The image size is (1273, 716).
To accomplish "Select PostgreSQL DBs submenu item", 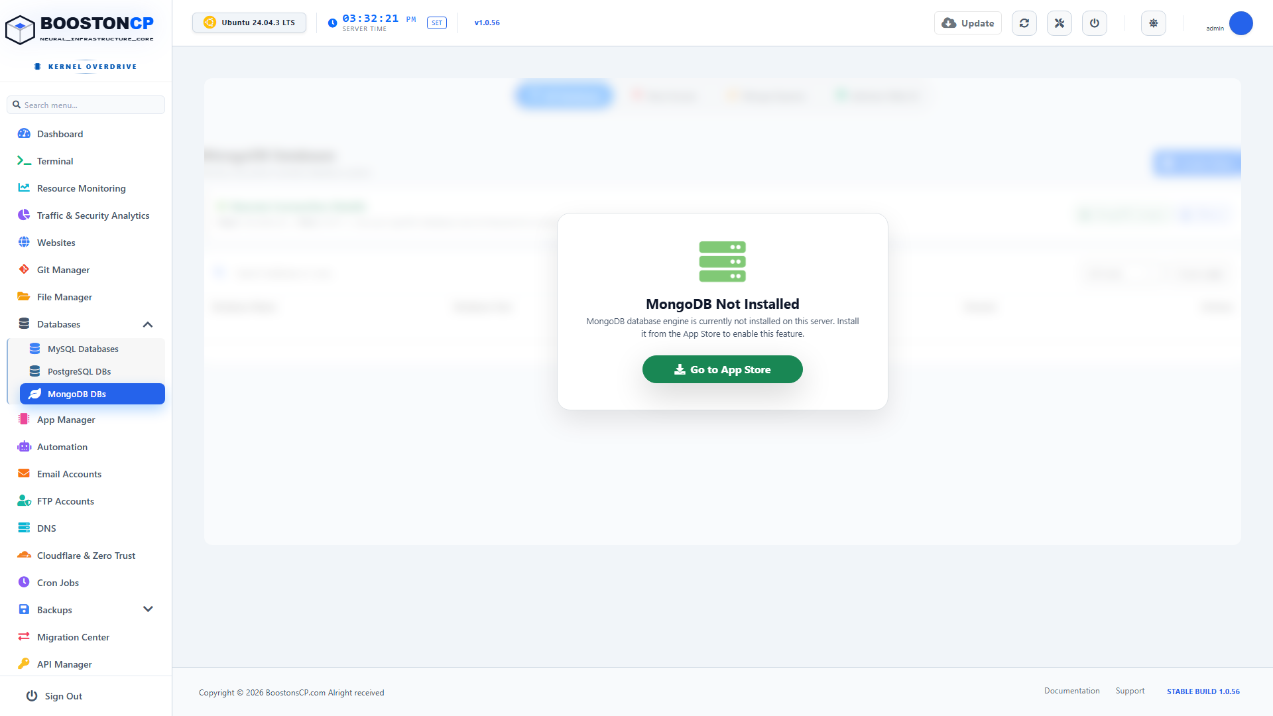I will tap(92, 371).
